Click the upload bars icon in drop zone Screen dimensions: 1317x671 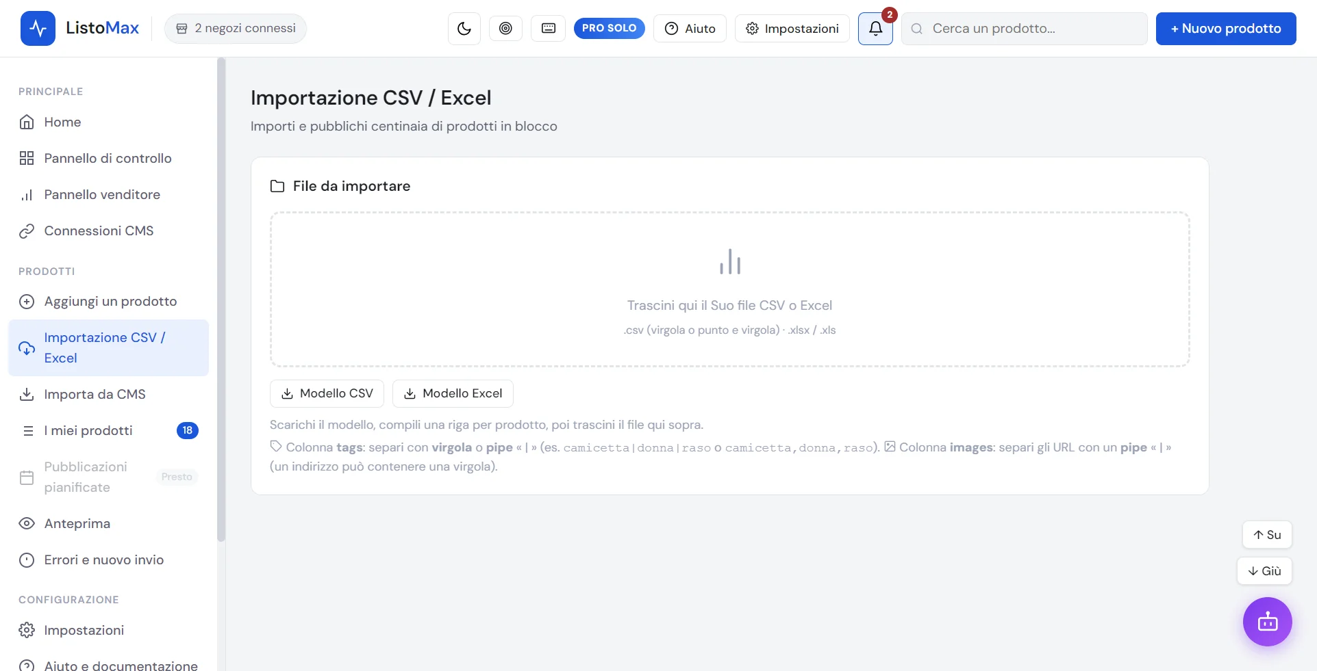(730, 262)
